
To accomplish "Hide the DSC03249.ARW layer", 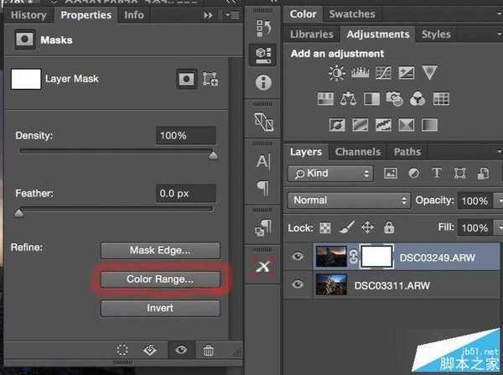I will (x=297, y=258).
